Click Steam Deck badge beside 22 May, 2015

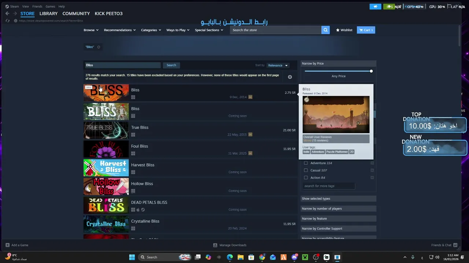pyautogui.click(x=250, y=134)
